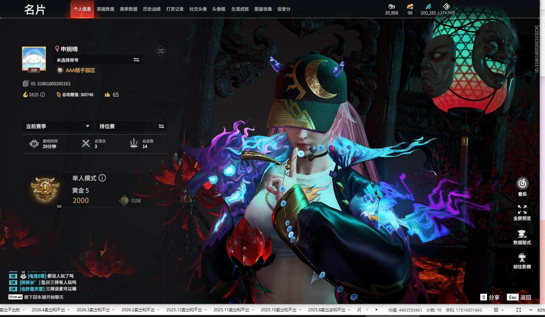Swap the title via arrows in 未选择称号 field

(136, 60)
